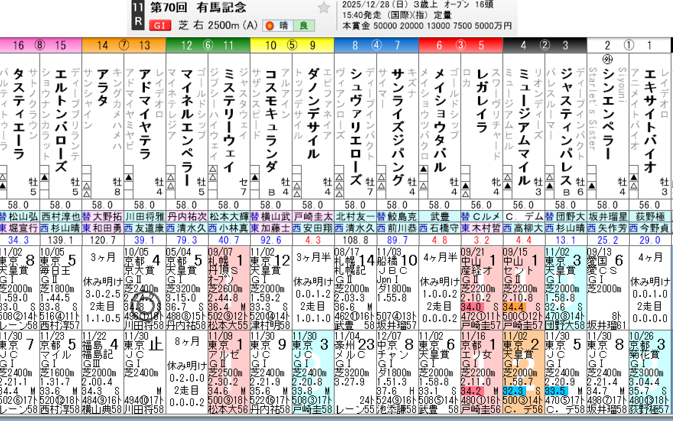
Task: Click the circled 外 mark above シンエンペラー
Action: [x=607, y=59]
